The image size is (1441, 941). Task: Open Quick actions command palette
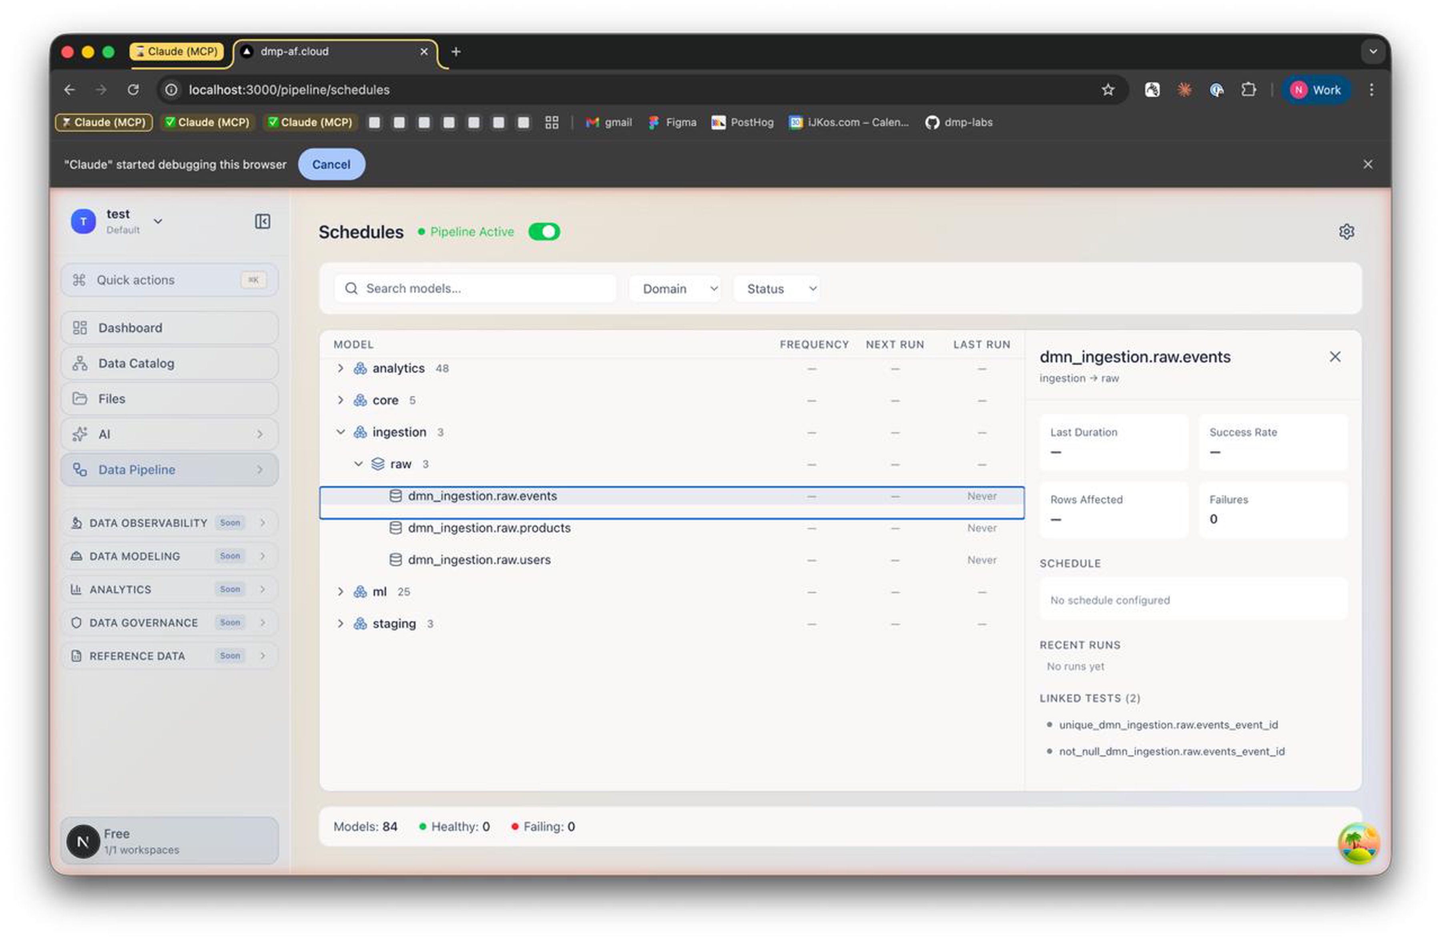(170, 280)
